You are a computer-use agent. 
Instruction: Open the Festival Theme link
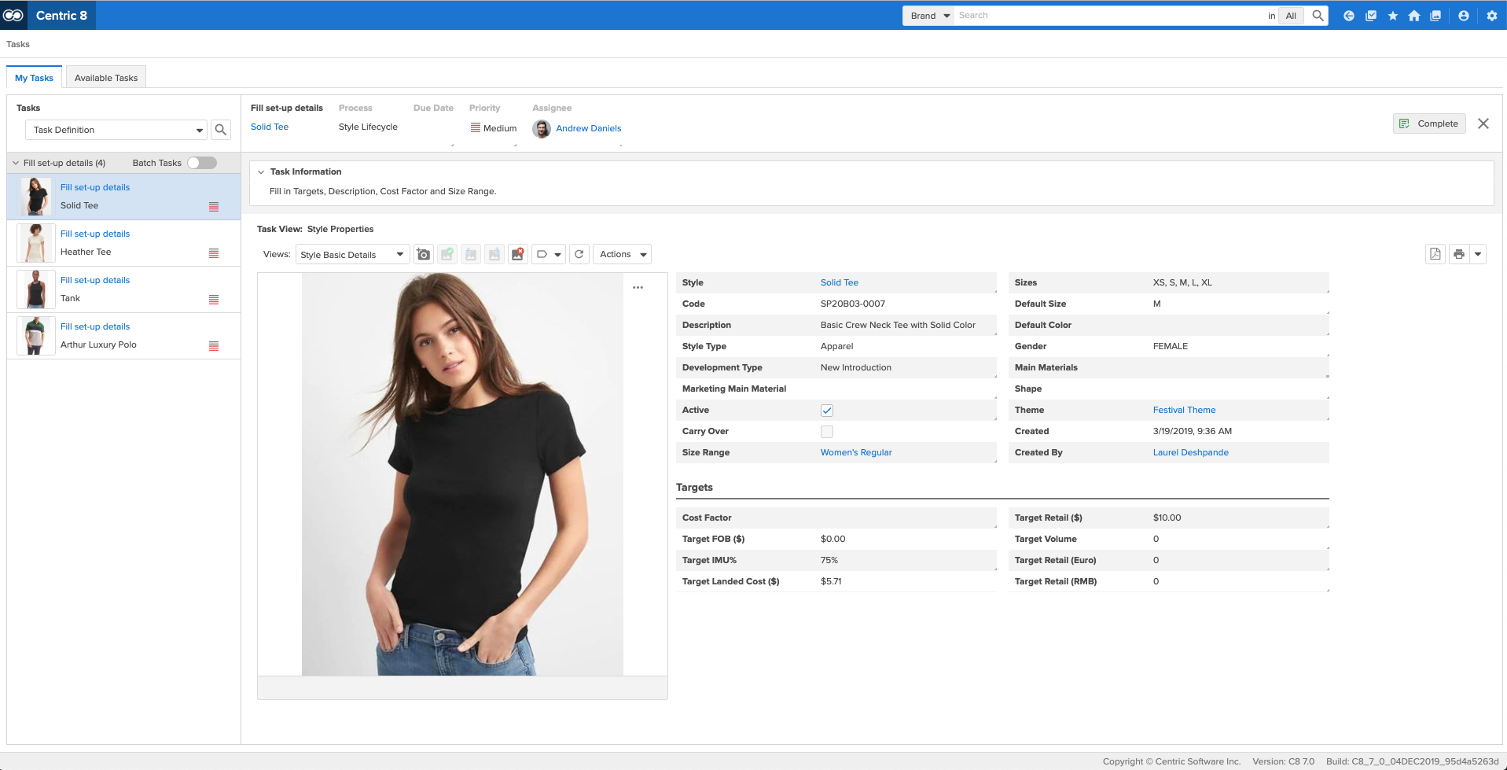click(1184, 410)
